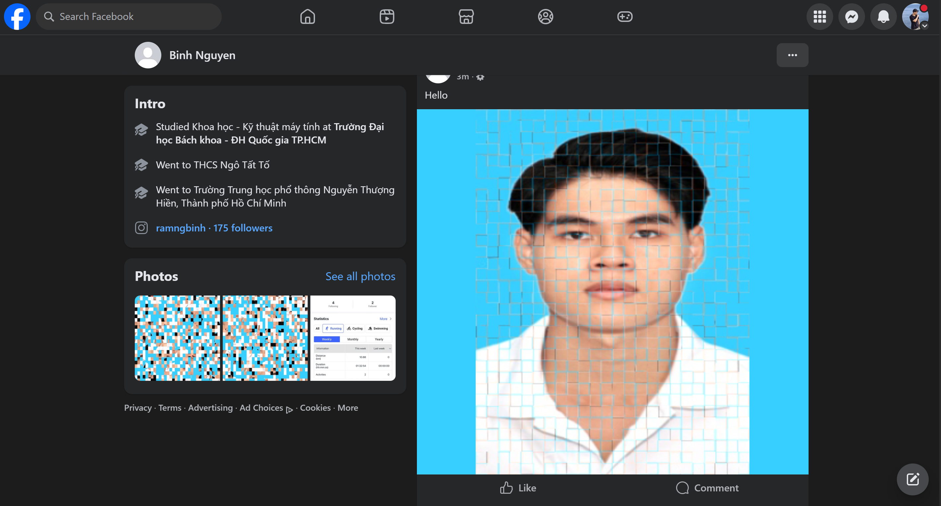The width and height of the screenshot is (941, 506).
Task: Expand the account profile menu
Action: point(915,17)
